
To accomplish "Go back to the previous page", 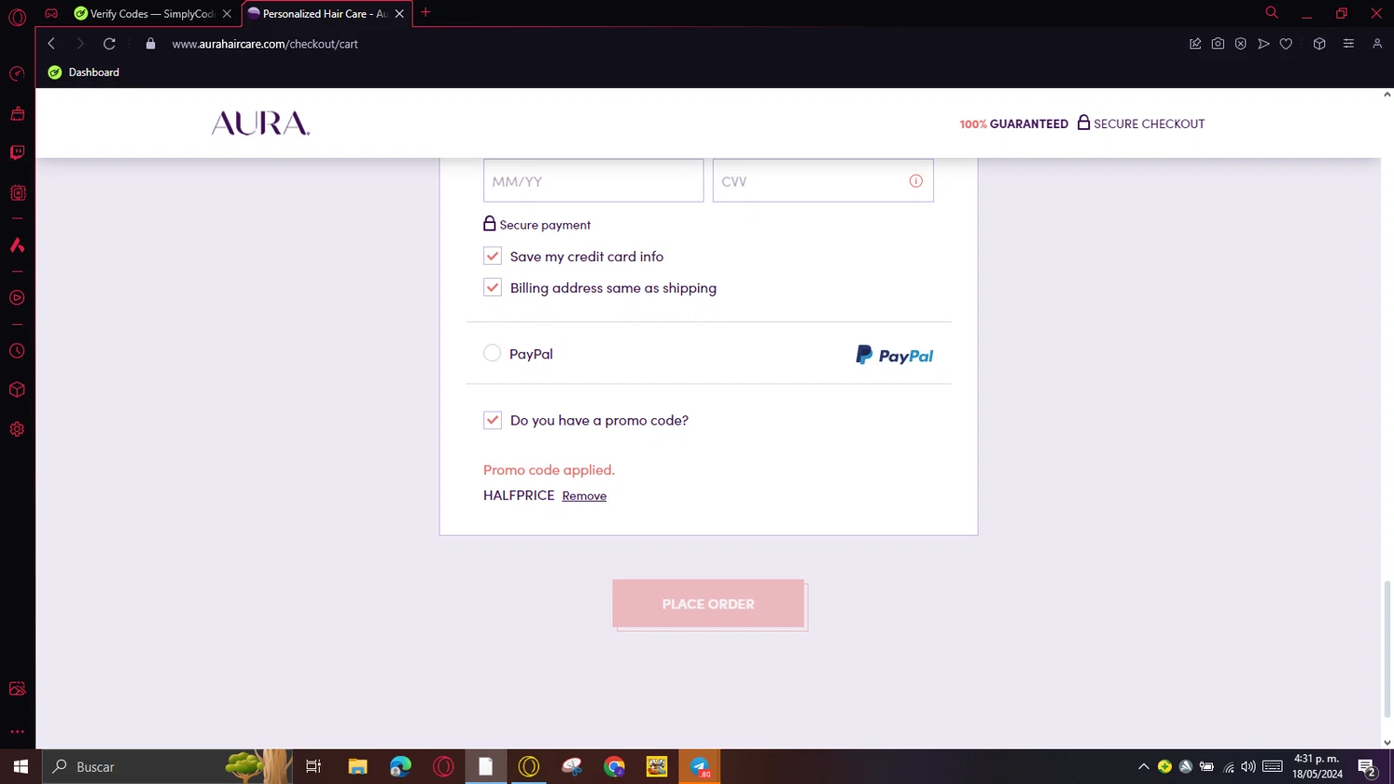I will 51,44.
